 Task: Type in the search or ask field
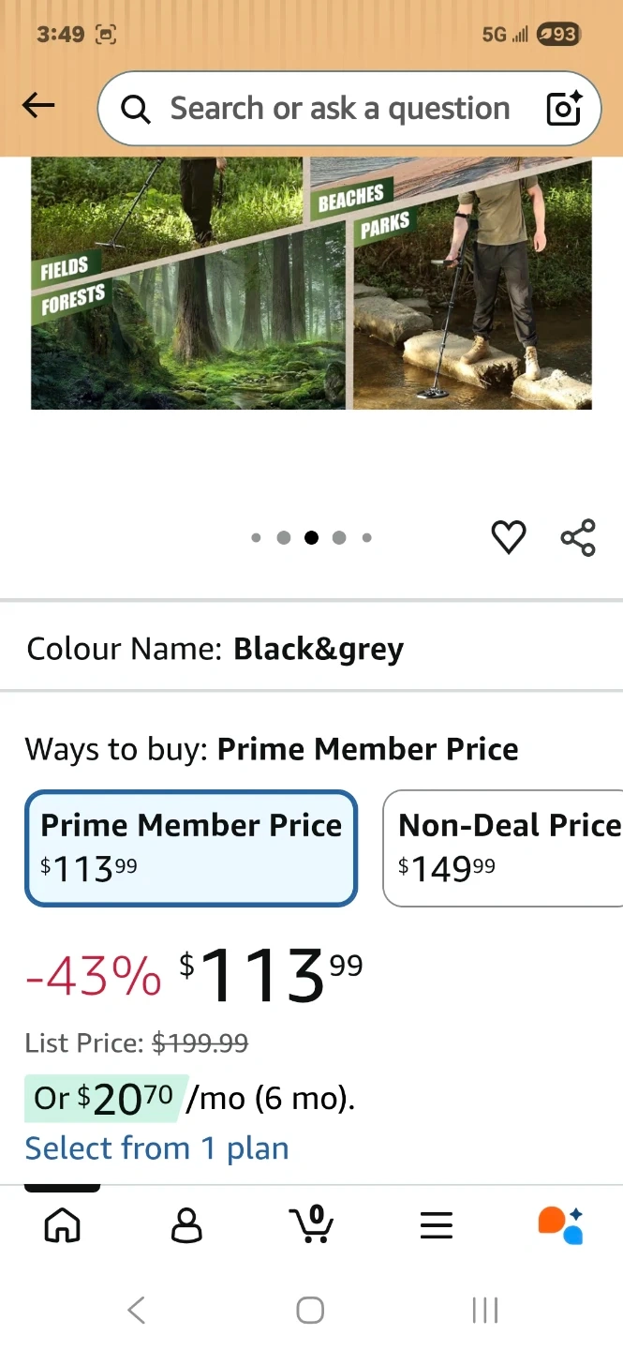tap(339, 109)
